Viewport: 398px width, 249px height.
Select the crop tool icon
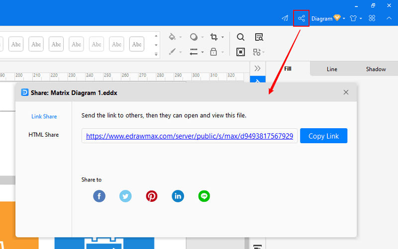[214, 37]
